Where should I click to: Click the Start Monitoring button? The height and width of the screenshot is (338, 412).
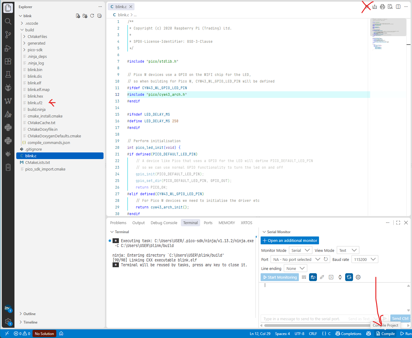click(x=280, y=277)
